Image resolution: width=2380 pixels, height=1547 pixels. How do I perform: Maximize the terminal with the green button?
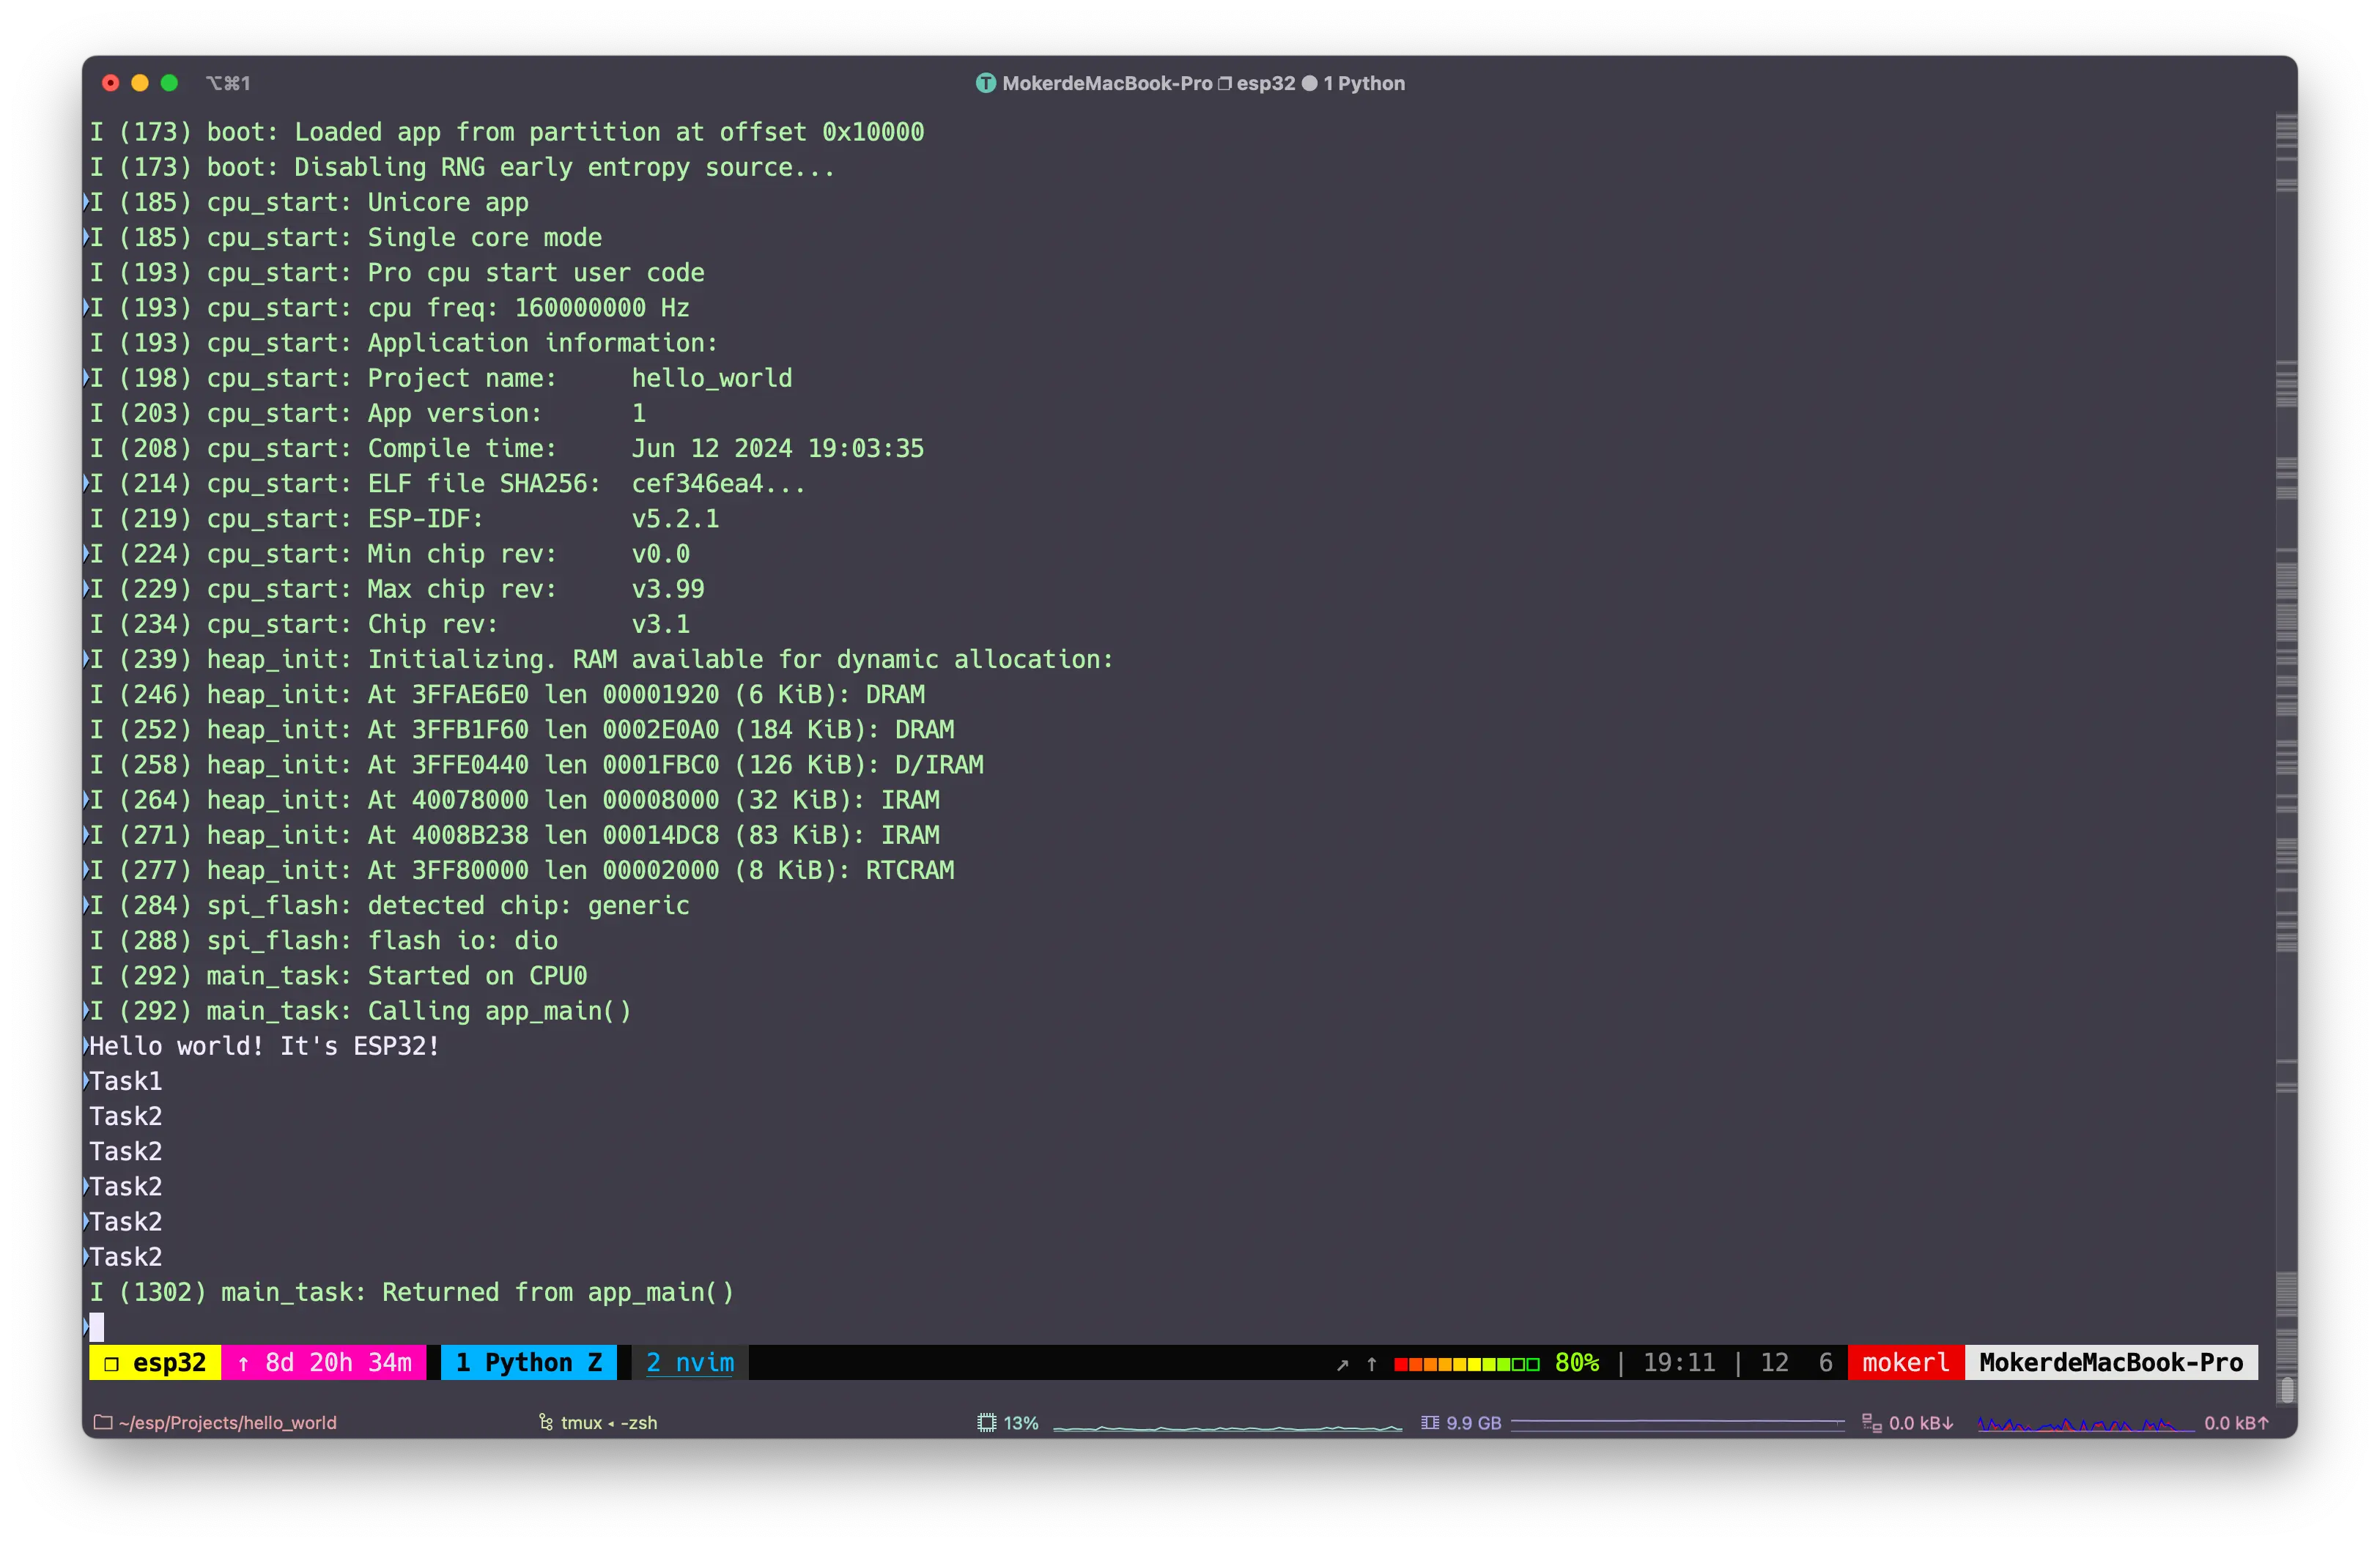pyautogui.click(x=169, y=83)
